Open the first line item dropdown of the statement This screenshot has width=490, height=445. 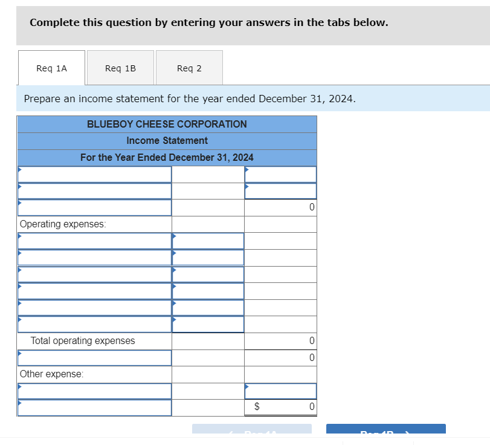pos(94,174)
